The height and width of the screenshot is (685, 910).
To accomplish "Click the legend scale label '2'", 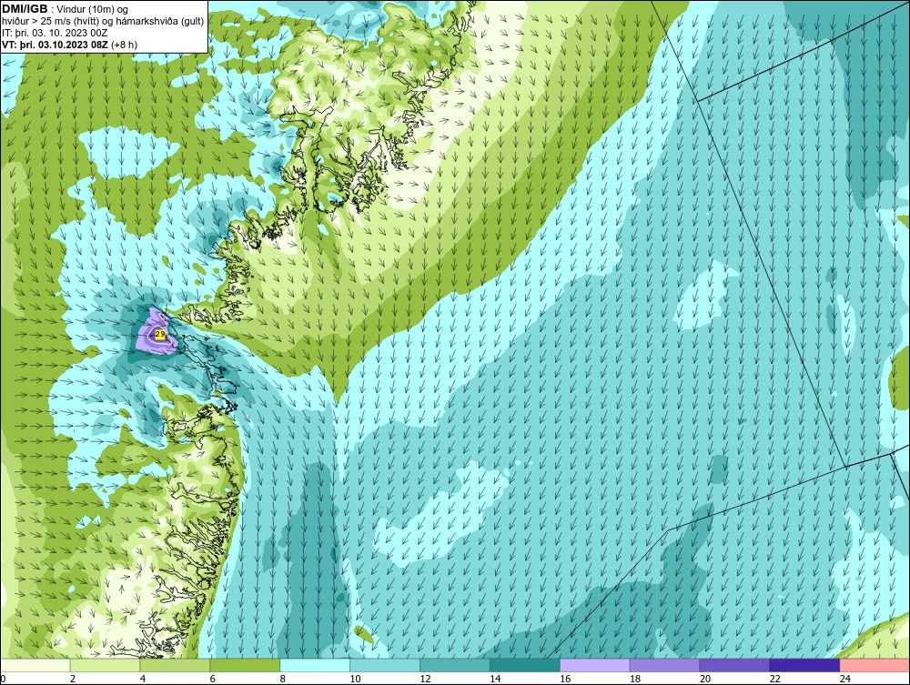I will tap(73, 680).
